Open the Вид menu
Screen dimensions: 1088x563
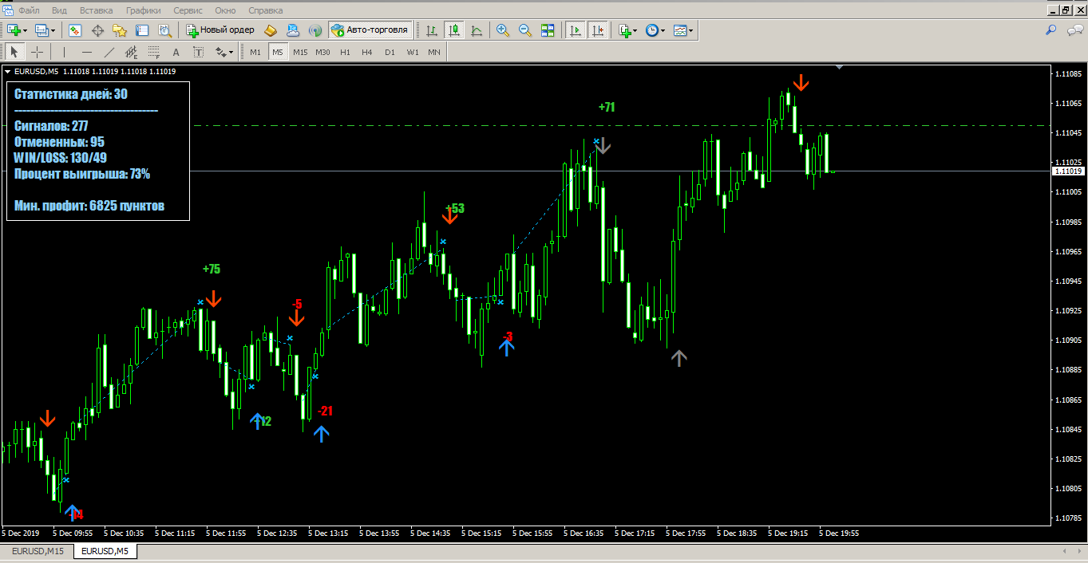[59, 10]
